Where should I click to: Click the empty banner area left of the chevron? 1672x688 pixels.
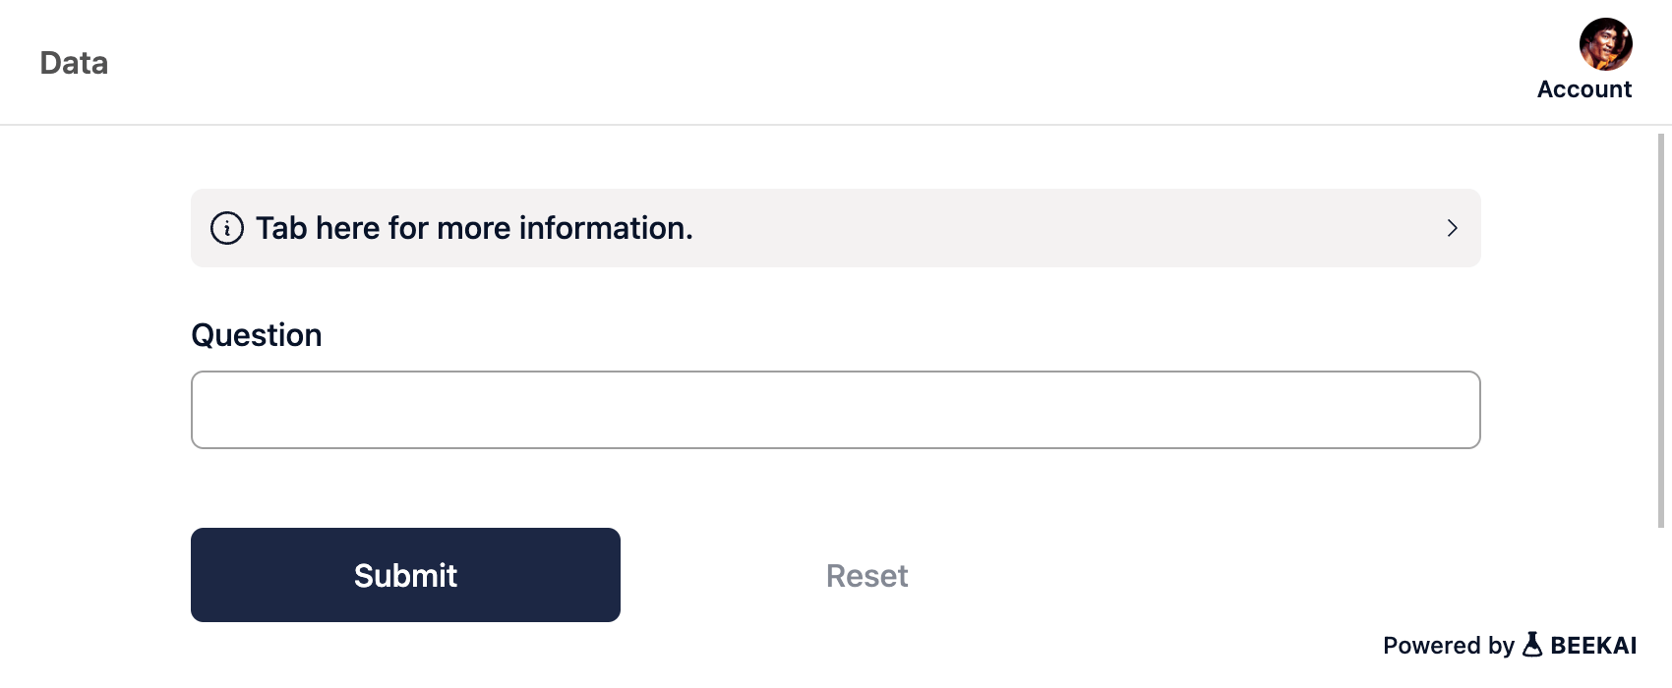(1067, 228)
